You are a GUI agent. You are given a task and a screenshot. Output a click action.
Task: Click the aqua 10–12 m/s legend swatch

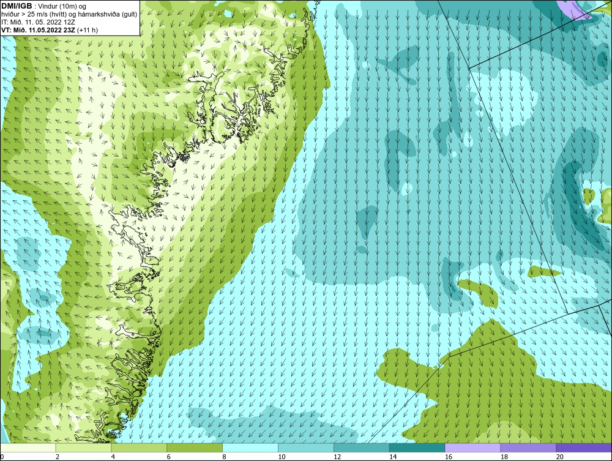[x=306, y=448]
